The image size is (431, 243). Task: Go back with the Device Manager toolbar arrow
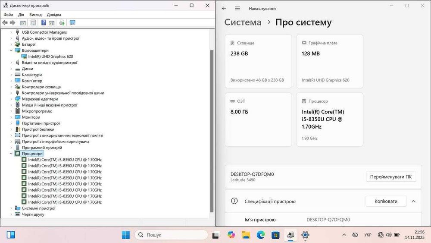(5, 22)
